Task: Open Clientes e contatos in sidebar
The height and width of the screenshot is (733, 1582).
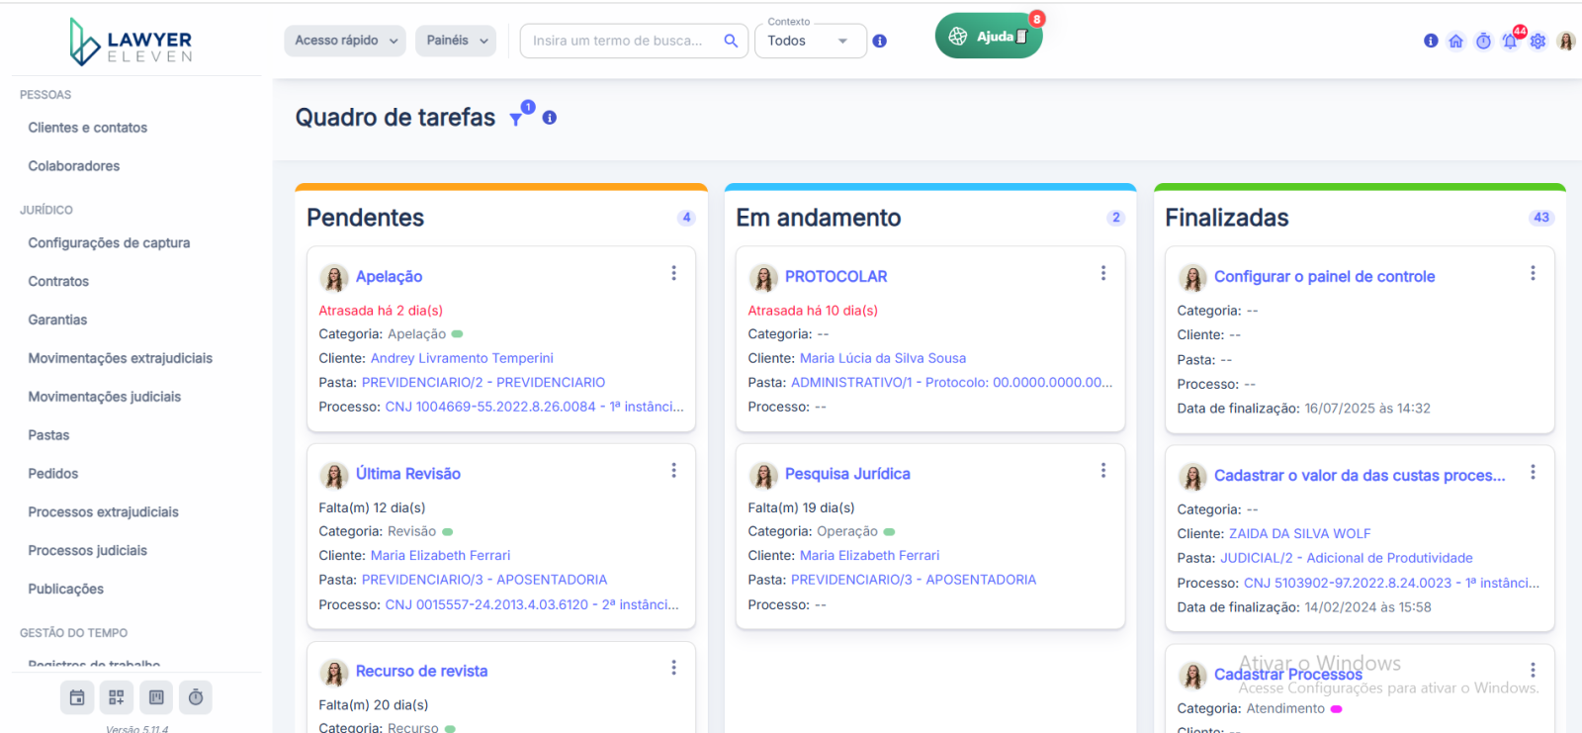Action: (x=88, y=128)
